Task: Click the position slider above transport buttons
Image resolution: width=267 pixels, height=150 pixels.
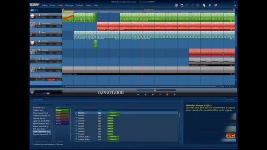Action: [156, 90]
